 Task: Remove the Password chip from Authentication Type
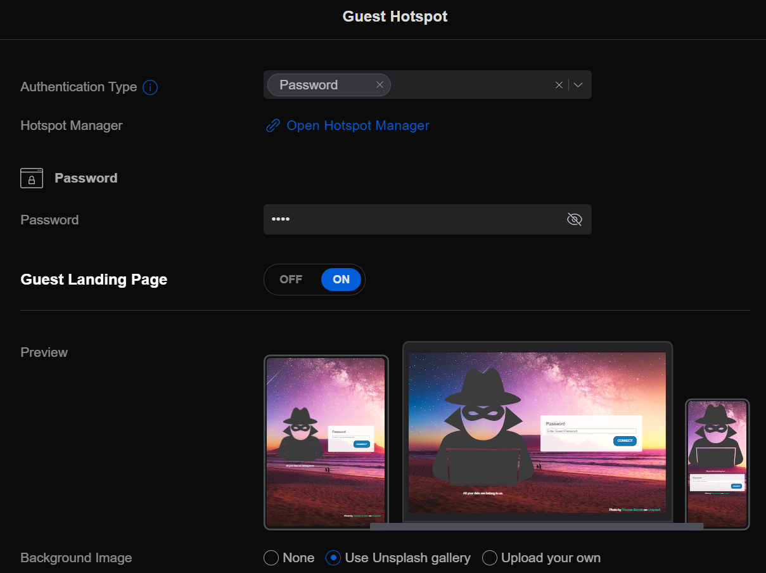[x=380, y=85]
